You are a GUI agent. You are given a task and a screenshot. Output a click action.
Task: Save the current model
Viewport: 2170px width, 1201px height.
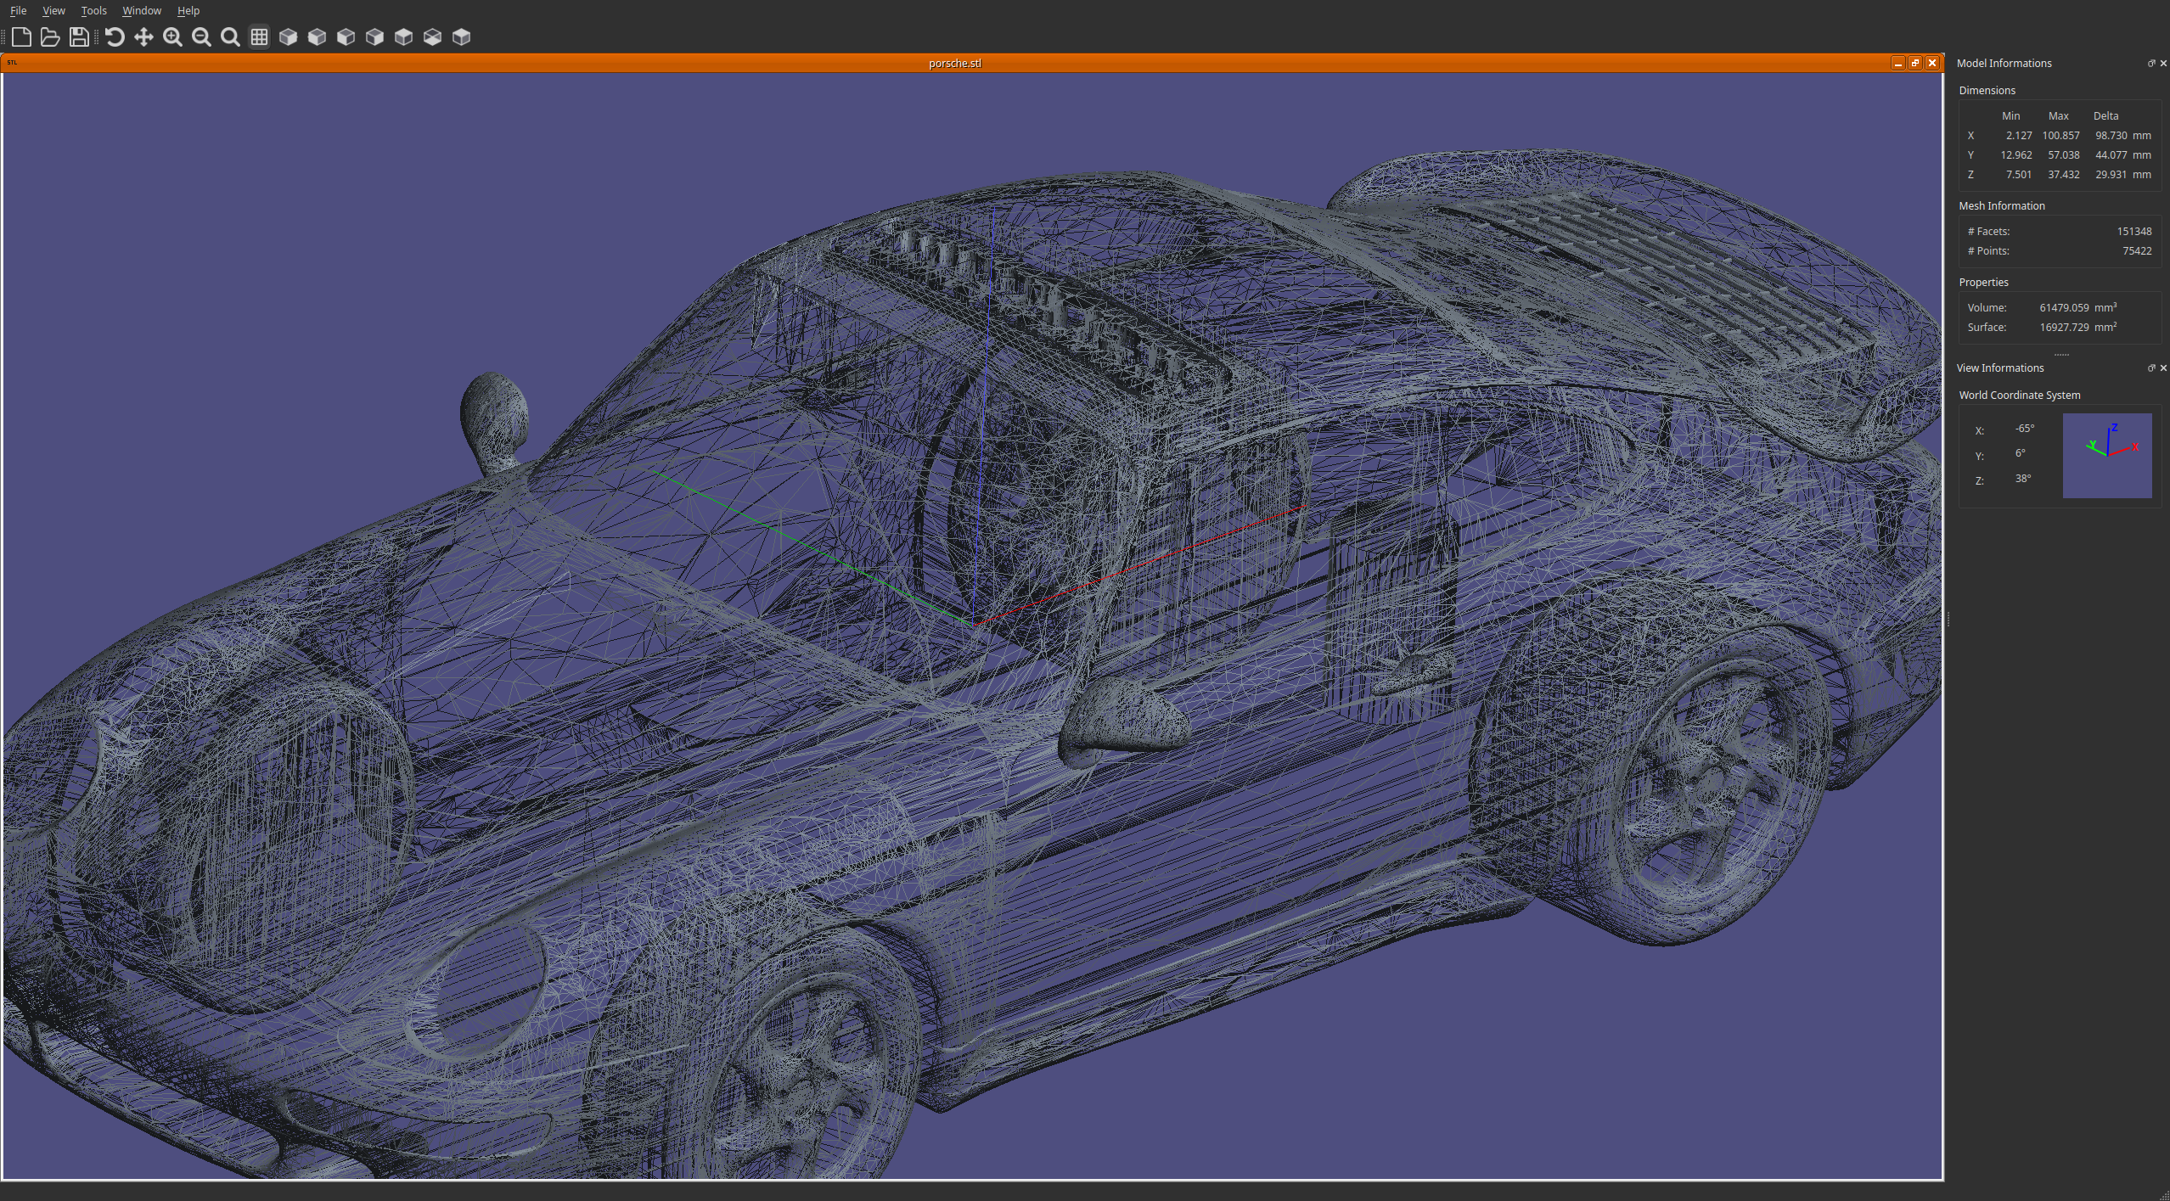coord(79,37)
